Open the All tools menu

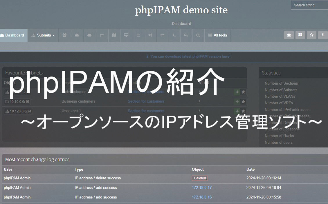pos(217,35)
